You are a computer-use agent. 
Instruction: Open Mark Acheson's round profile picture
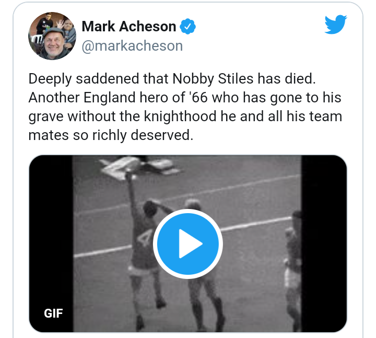(52, 36)
